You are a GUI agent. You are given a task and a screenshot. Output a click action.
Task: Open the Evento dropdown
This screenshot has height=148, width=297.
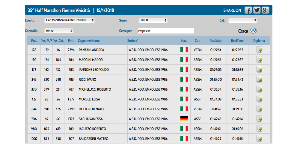[x=70, y=20]
